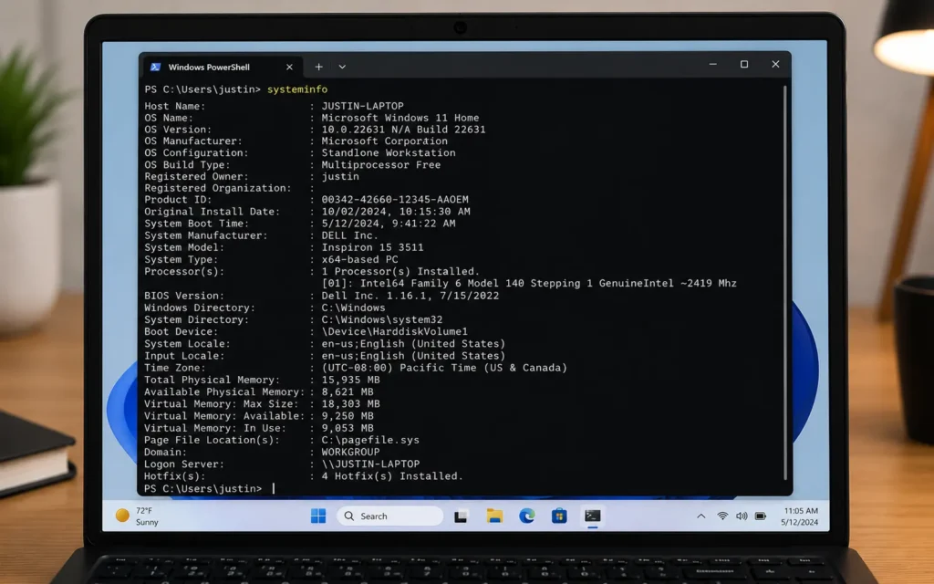Click Pacific Time zone value

click(444, 368)
